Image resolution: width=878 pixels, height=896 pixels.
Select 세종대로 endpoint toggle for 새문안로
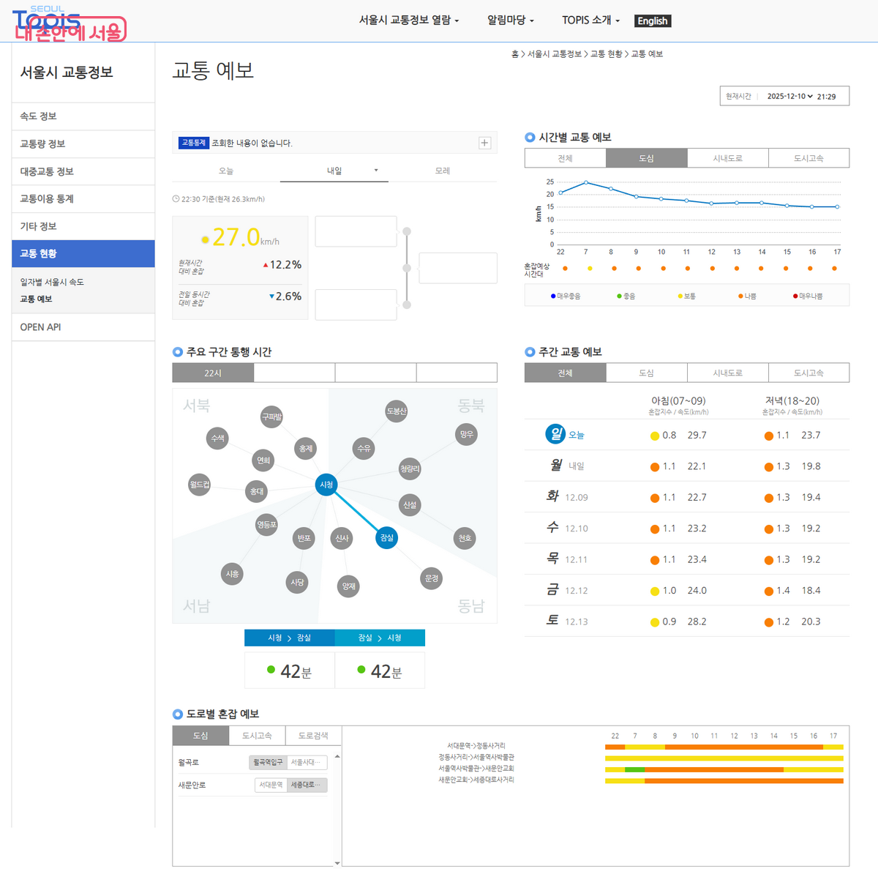[307, 784]
